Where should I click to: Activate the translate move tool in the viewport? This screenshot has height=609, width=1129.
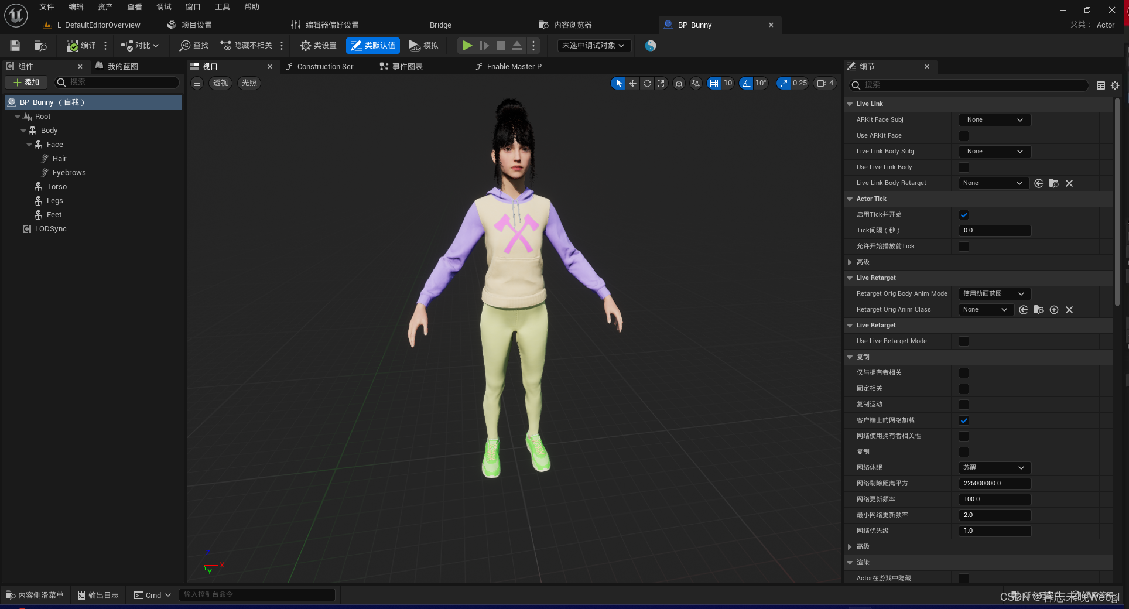[632, 83]
